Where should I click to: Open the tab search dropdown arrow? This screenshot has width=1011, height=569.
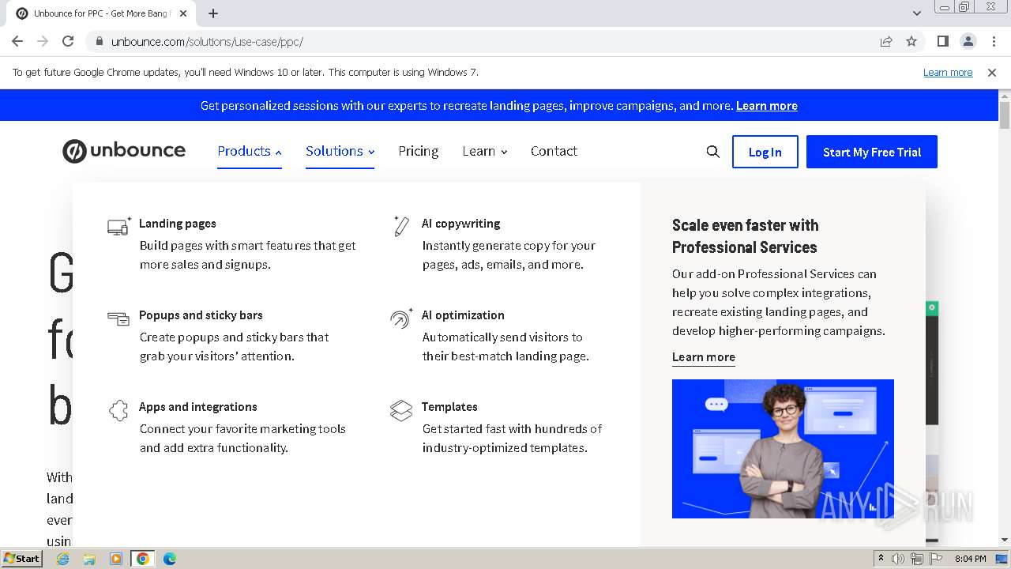pos(916,13)
